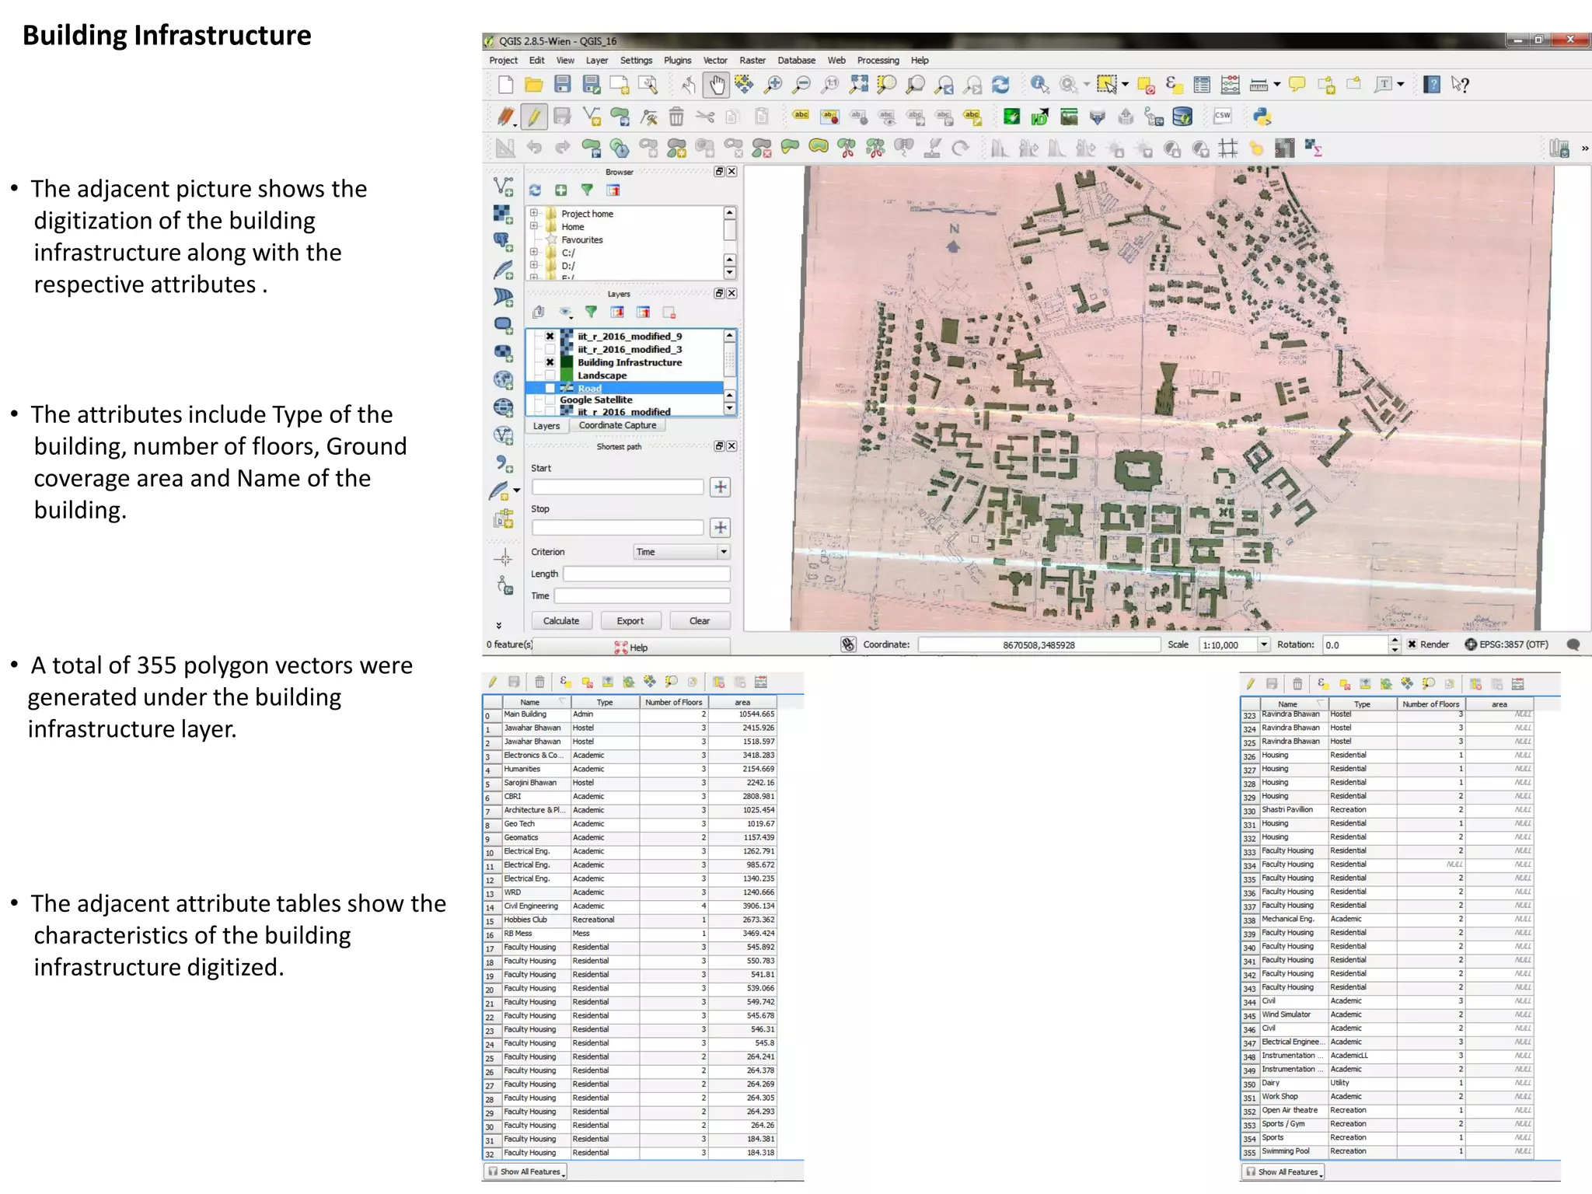Open the Processing menu
Image resolution: width=1592 pixels, height=1194 pixels.
click(878, 60)
